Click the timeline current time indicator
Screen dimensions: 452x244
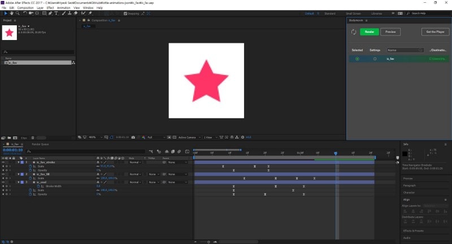click(x=336, y=153)
